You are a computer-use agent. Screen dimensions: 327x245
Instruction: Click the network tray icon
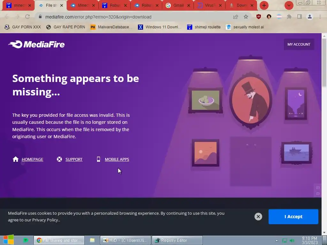pyautogui.click(x=285, y=241)
